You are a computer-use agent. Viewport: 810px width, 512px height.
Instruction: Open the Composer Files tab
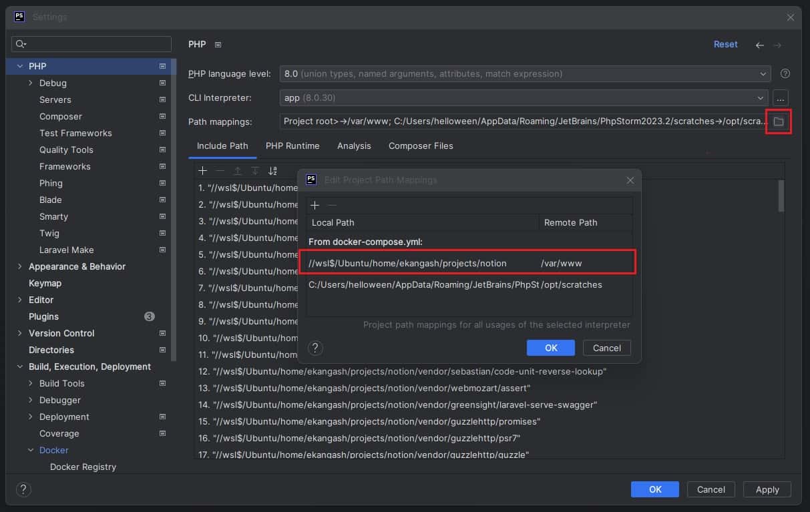click(421, 146)
